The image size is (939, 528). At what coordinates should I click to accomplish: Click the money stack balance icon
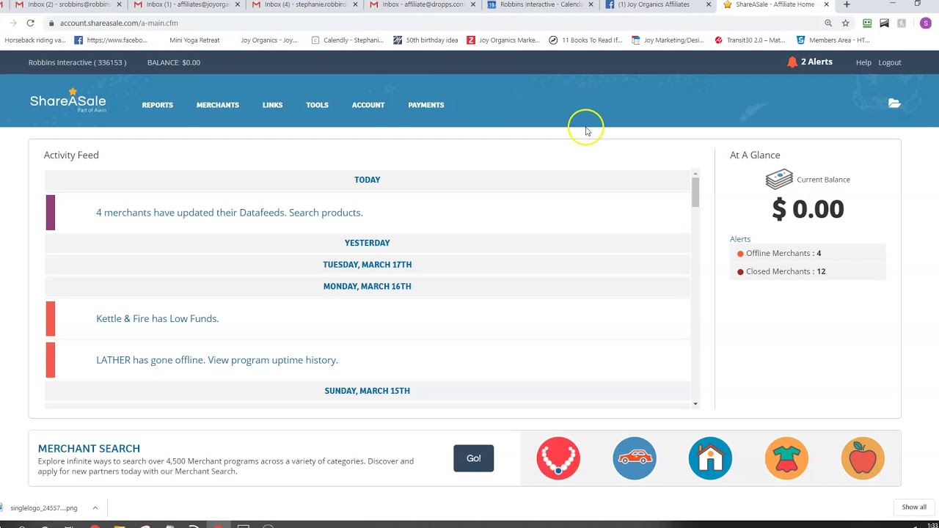coord(779,179)
